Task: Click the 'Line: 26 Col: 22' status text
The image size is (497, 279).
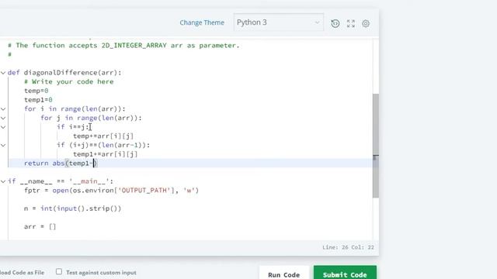Action: pos(348,247)
